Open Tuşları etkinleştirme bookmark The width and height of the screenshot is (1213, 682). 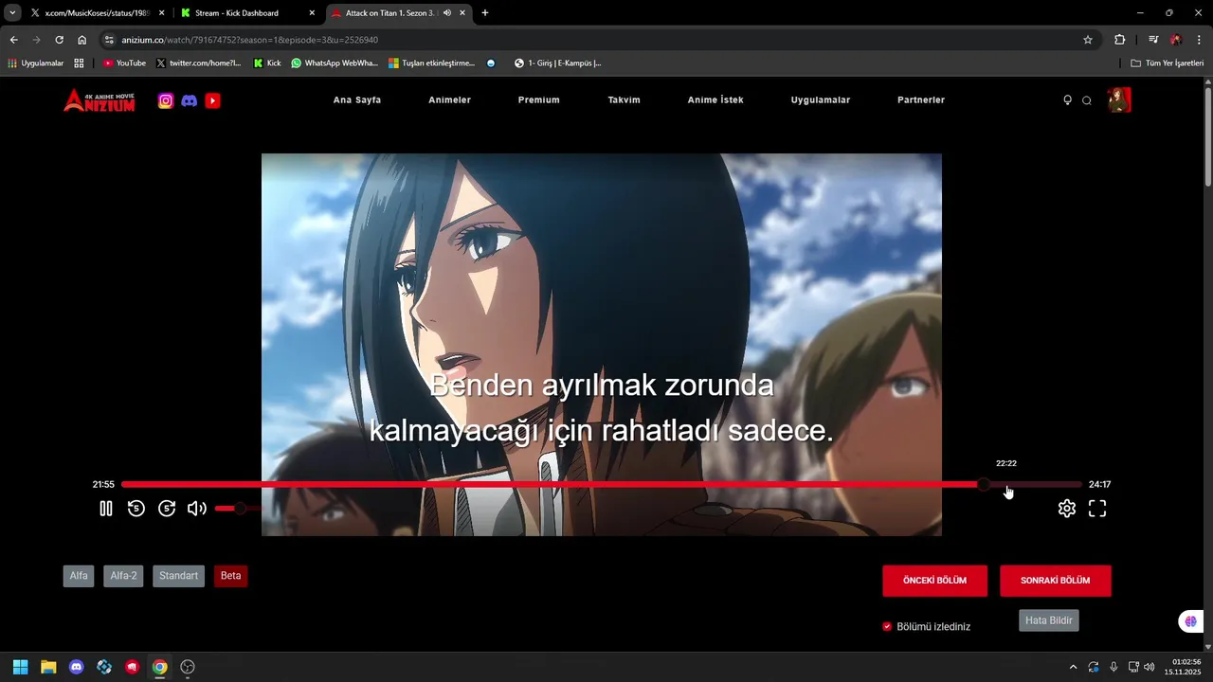(x=431, y=63)
